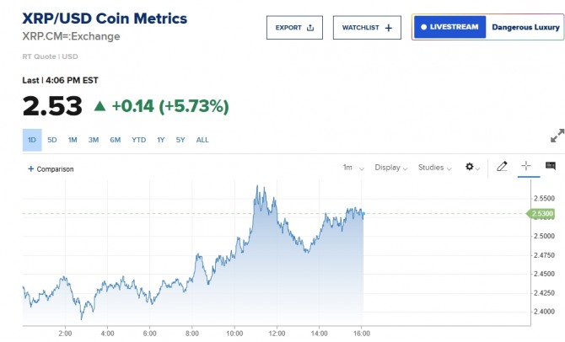Click the plus icon beside Comparison
The image size is (565, 342).
click(31, 168)
